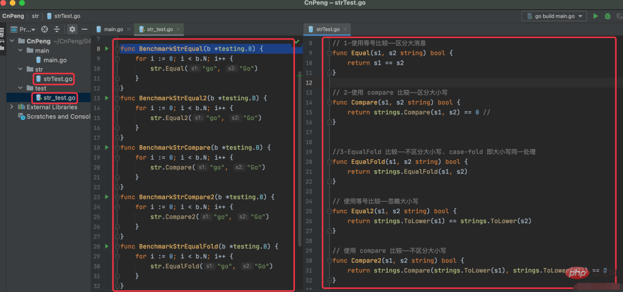Run BenchmarkStrEqual from the gutter arrow
The width and height of the screenshot is (623, 292).
click(107, 49)
